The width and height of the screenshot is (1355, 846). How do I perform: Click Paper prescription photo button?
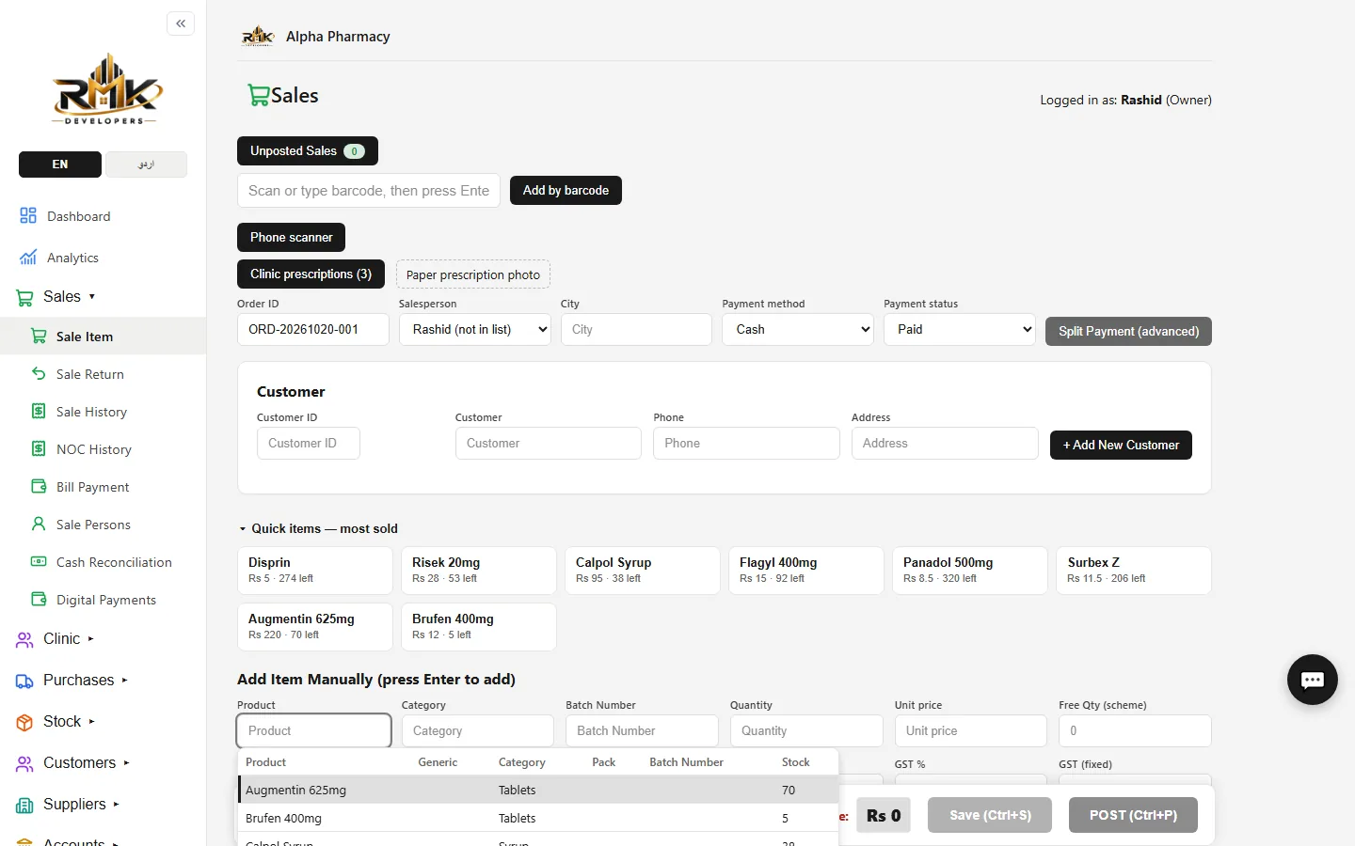[473, 274]
